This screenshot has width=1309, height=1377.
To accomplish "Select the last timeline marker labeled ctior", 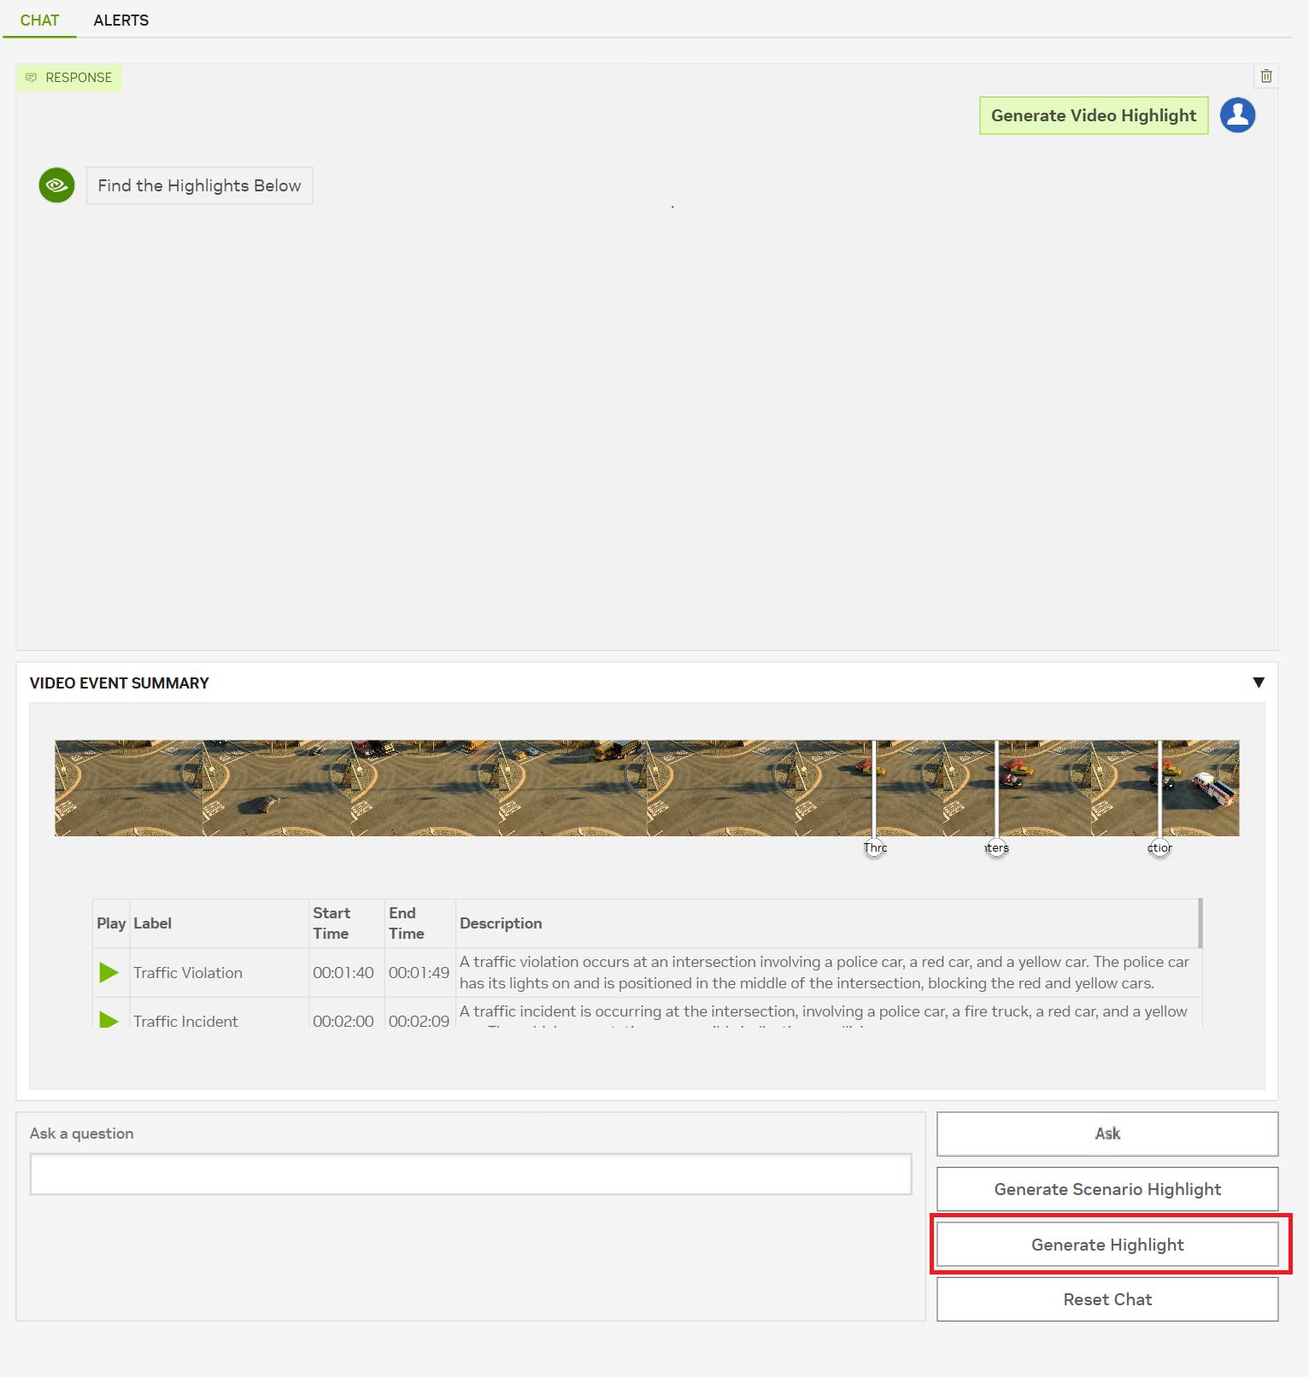I will pyautogui.click(x=1159, y=847).
